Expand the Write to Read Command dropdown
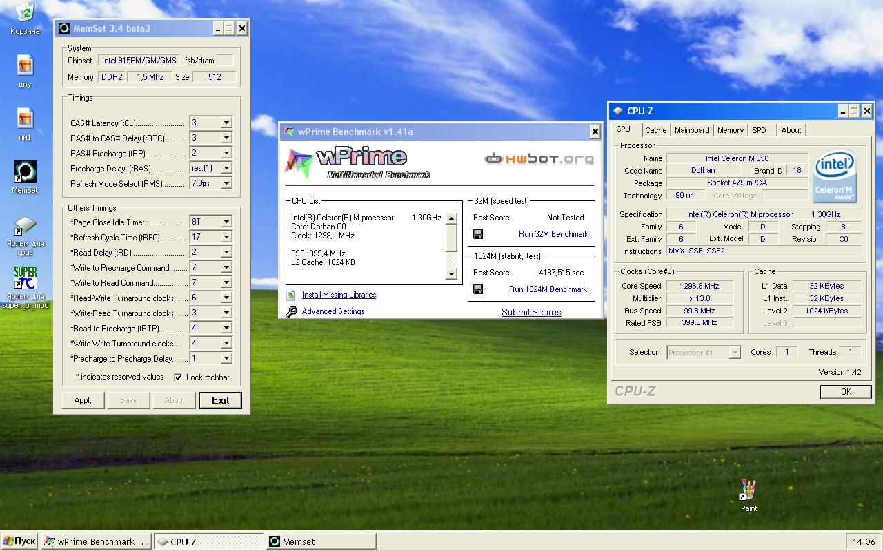 click(226, 282)
